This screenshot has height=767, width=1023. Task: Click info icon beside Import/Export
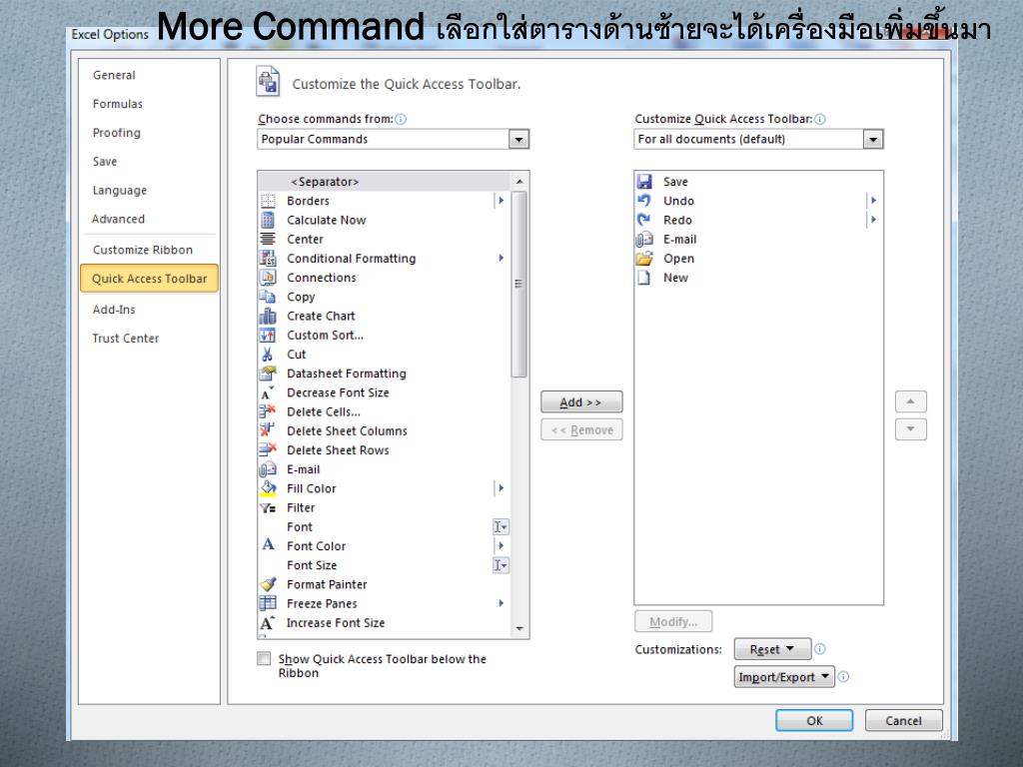pyautogui.click(x=843, y=677)
